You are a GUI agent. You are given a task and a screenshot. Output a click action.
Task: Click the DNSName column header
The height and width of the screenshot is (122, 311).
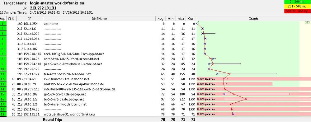(99, 19)
